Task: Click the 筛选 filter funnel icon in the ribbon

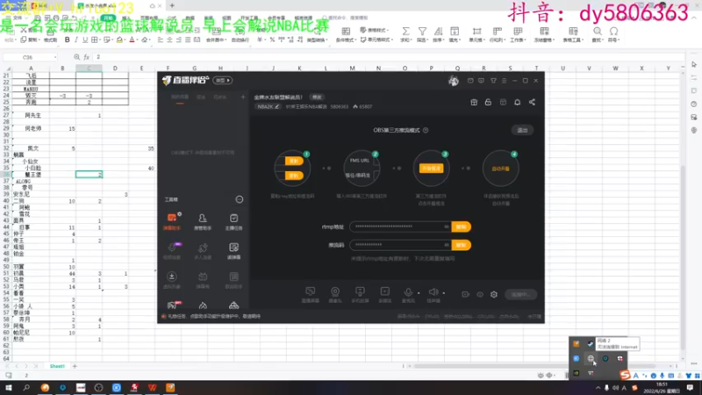Action: pos(422,32)
